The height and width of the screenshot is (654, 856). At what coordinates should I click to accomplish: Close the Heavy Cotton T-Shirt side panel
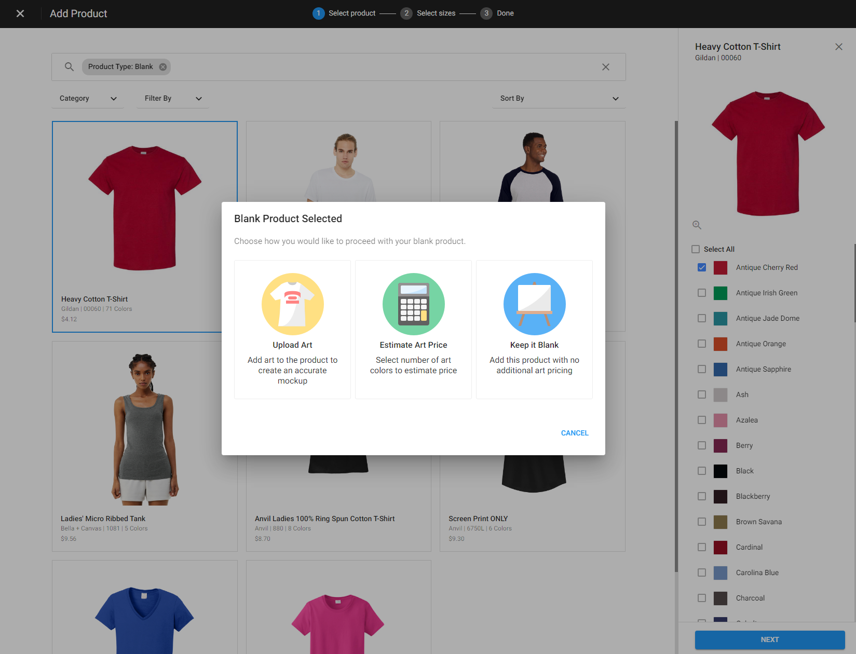838,47
